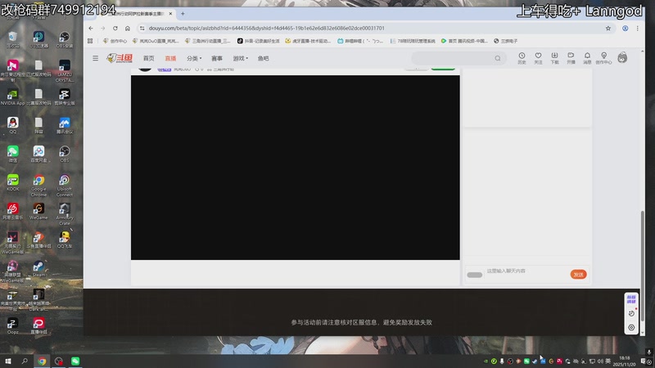Screen dimensions: 655x368
Task: Select the QQ desktop icon
Action: pos(12,125)
